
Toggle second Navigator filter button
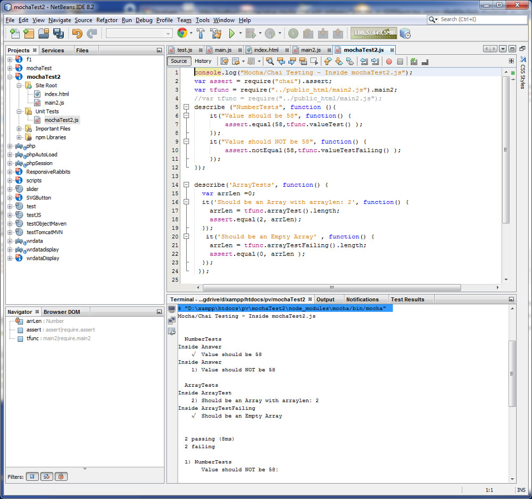click(47, 477)
